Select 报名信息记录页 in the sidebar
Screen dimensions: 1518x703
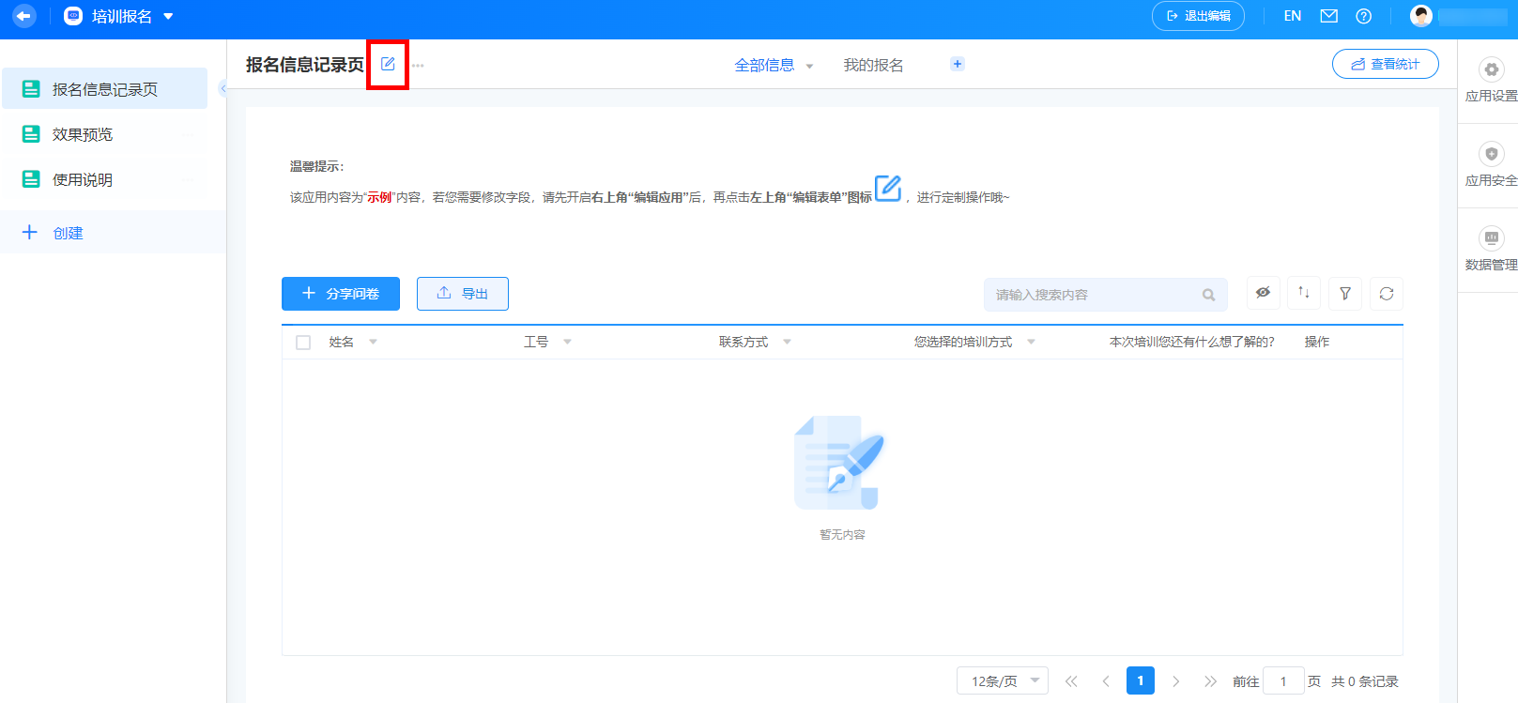tap(104, 89)
